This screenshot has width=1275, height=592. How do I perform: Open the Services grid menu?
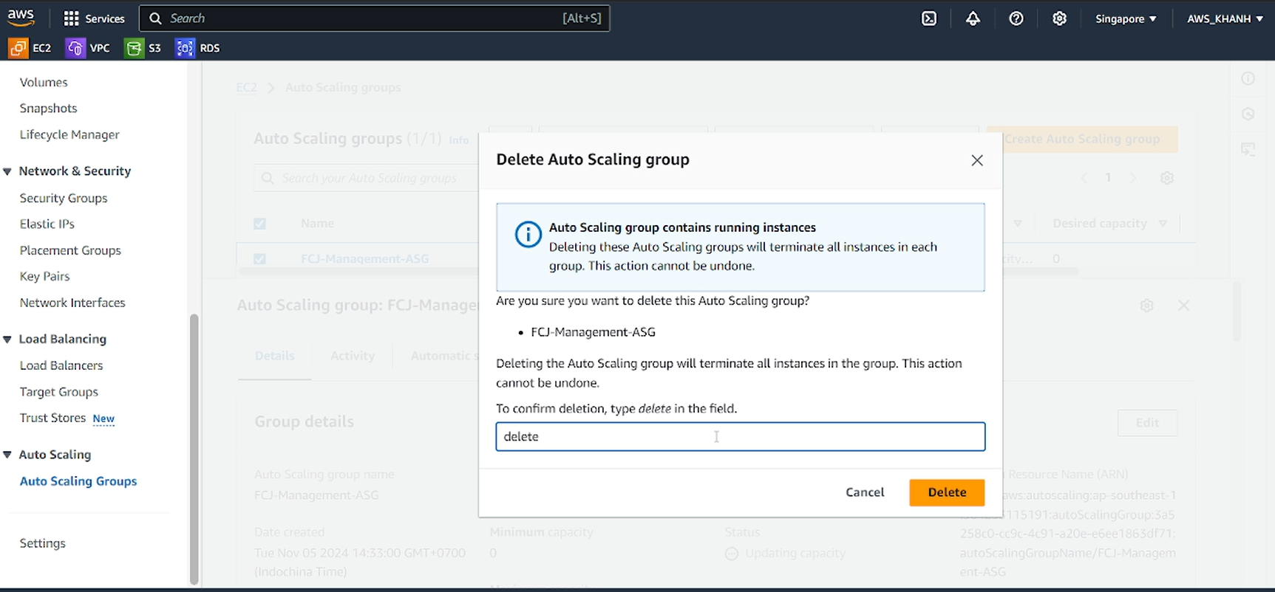click(94, 18)
